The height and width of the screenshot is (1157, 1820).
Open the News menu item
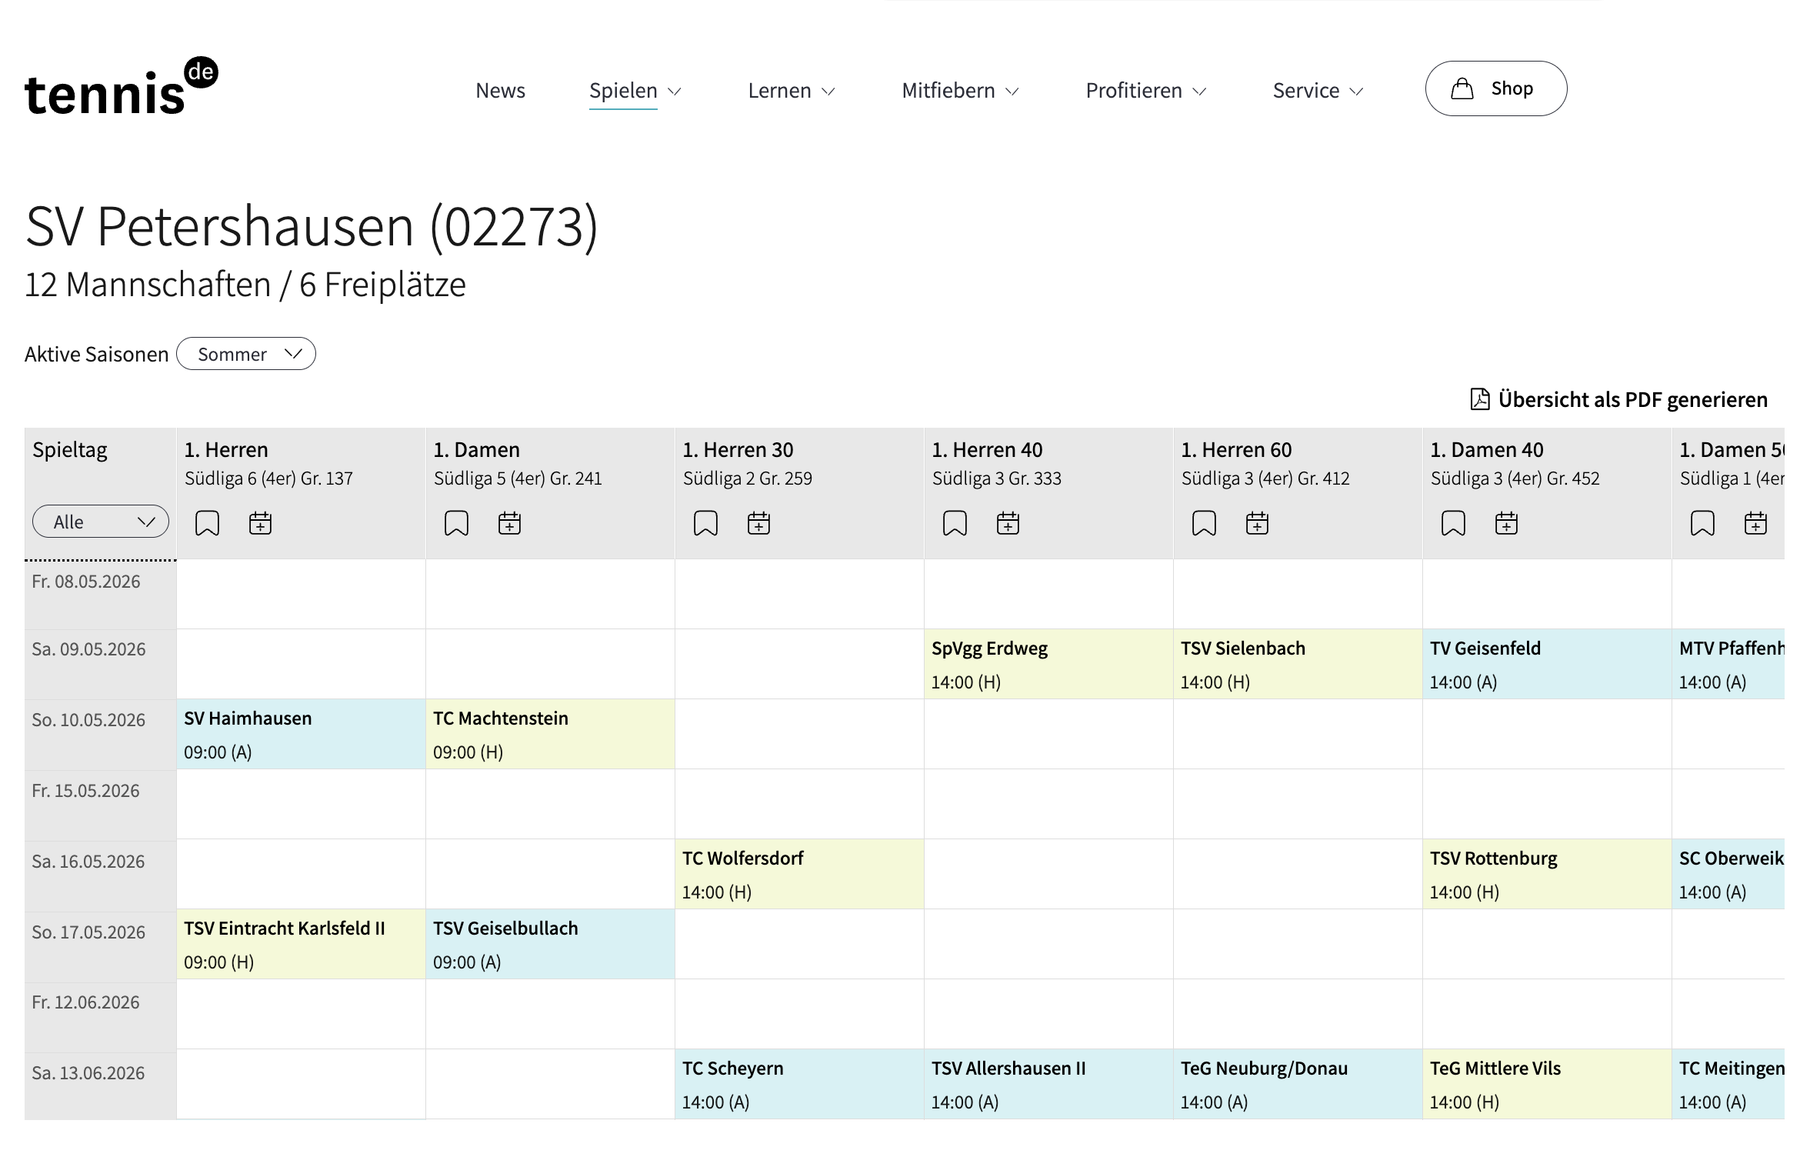pos(500,91)
